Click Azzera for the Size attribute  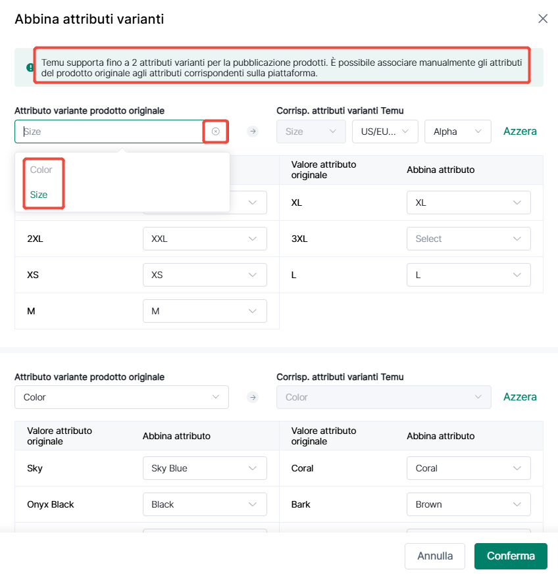pos(520,132)
